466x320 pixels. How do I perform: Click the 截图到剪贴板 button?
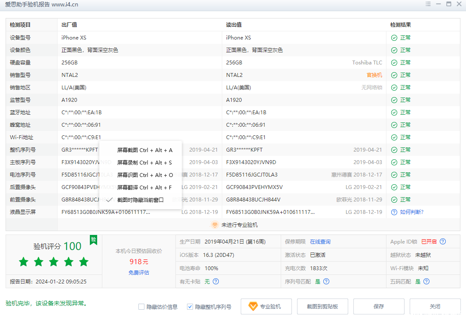click(x=322, y=306)
